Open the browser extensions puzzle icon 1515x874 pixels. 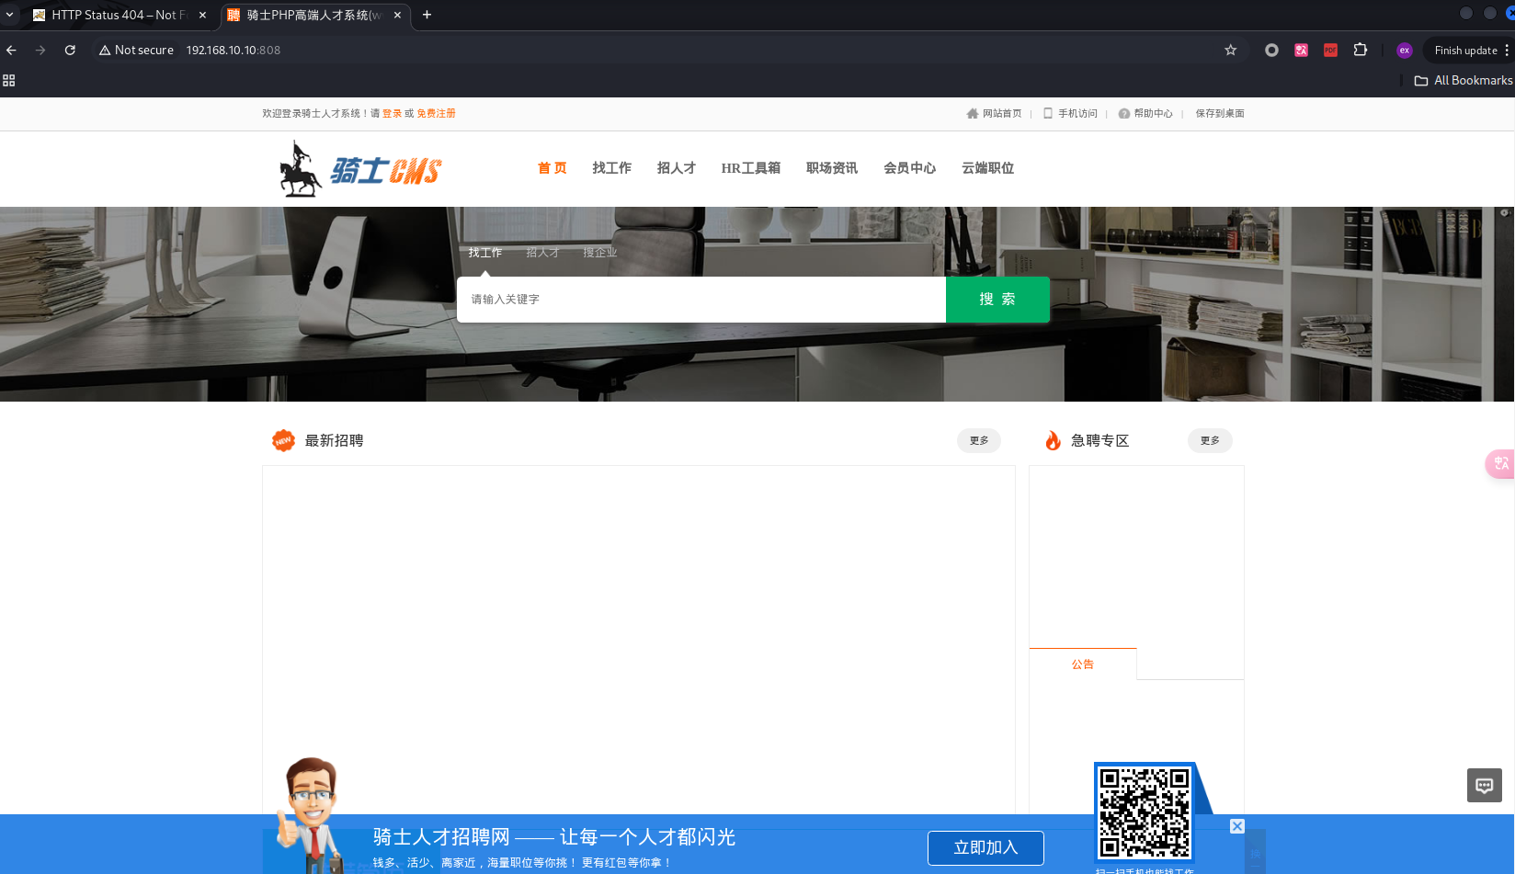pyautogui.click(x=1360, y=51)
